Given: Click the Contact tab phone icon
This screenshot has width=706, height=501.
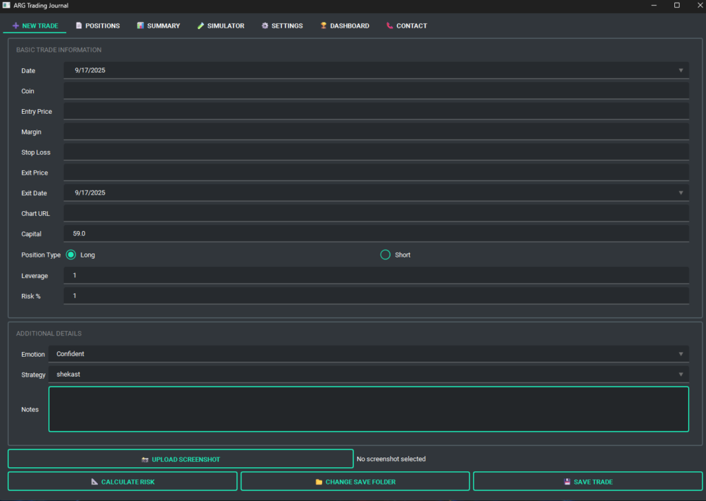Looking at the screenshot, I should [x=390, y=26].
